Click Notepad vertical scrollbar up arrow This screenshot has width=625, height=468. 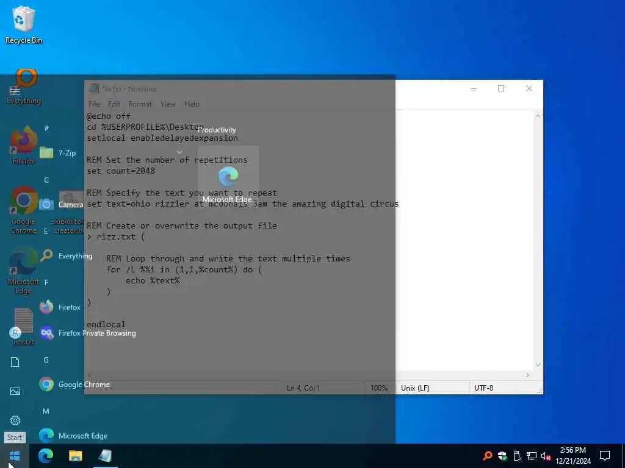click(538, 116)
